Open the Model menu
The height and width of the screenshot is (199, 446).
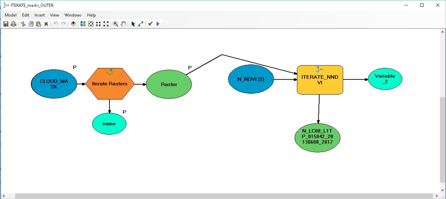pyautogui.click(x=11, y=15)
